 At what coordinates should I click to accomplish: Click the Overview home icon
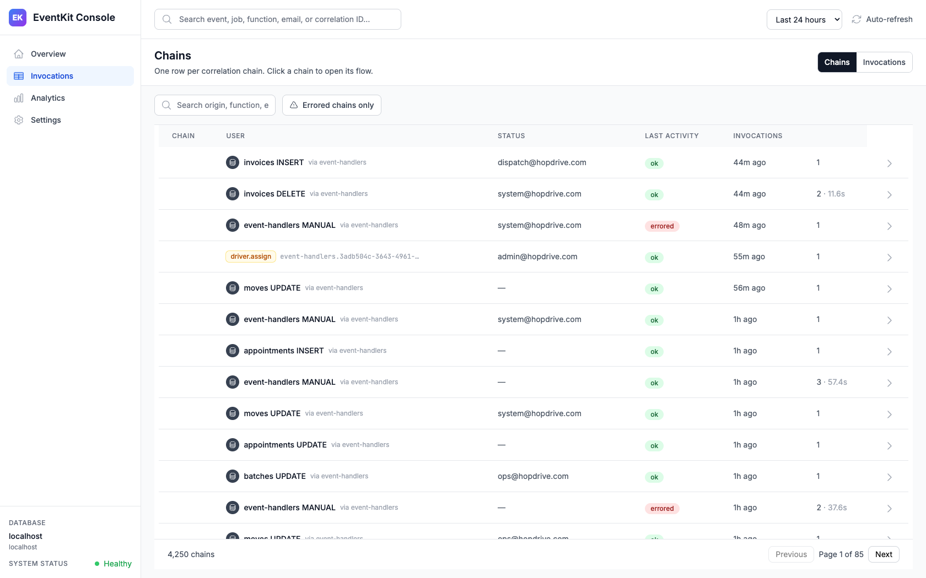[19, 54]
